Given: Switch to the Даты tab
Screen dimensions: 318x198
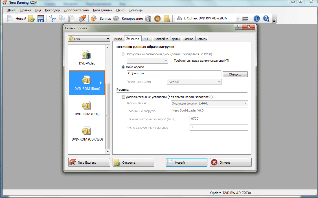Looking at the screenshot, I should tap(176, 39).
